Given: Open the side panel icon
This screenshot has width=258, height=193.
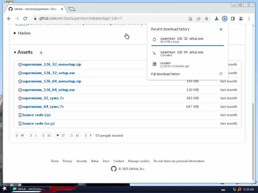Looking at the screenshot, I should point(233,19).
